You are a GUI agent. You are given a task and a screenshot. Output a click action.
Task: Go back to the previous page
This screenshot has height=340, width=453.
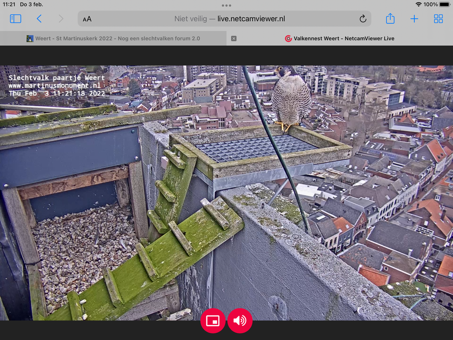click(39, 19)
